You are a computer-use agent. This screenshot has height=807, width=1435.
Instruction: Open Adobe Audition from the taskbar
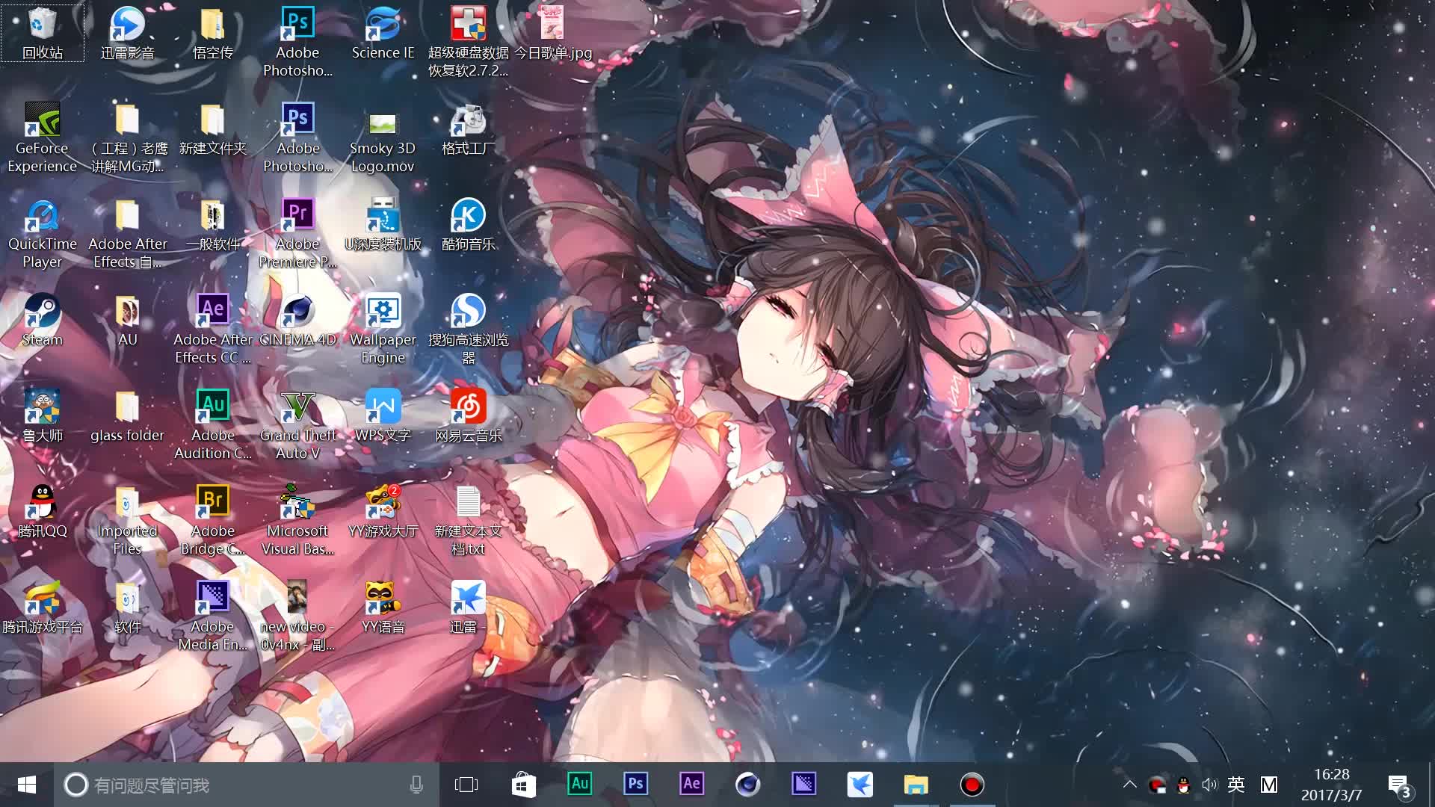[x=580, y=785]
